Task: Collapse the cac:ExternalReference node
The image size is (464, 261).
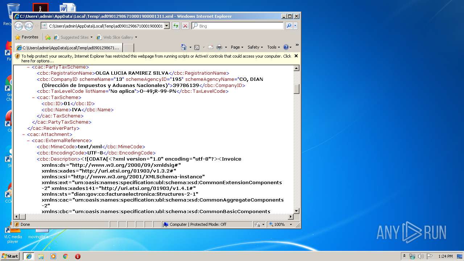Action: (28, 141)
